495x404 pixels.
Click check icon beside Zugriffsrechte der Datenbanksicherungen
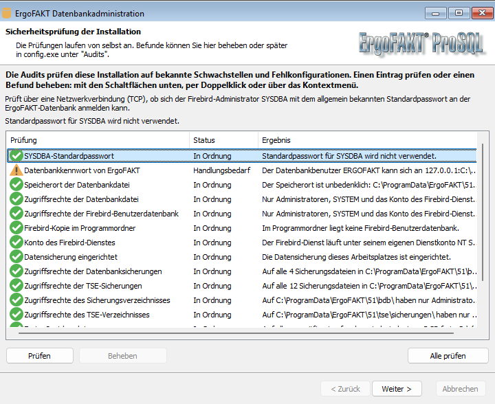[x=16, y=271]
